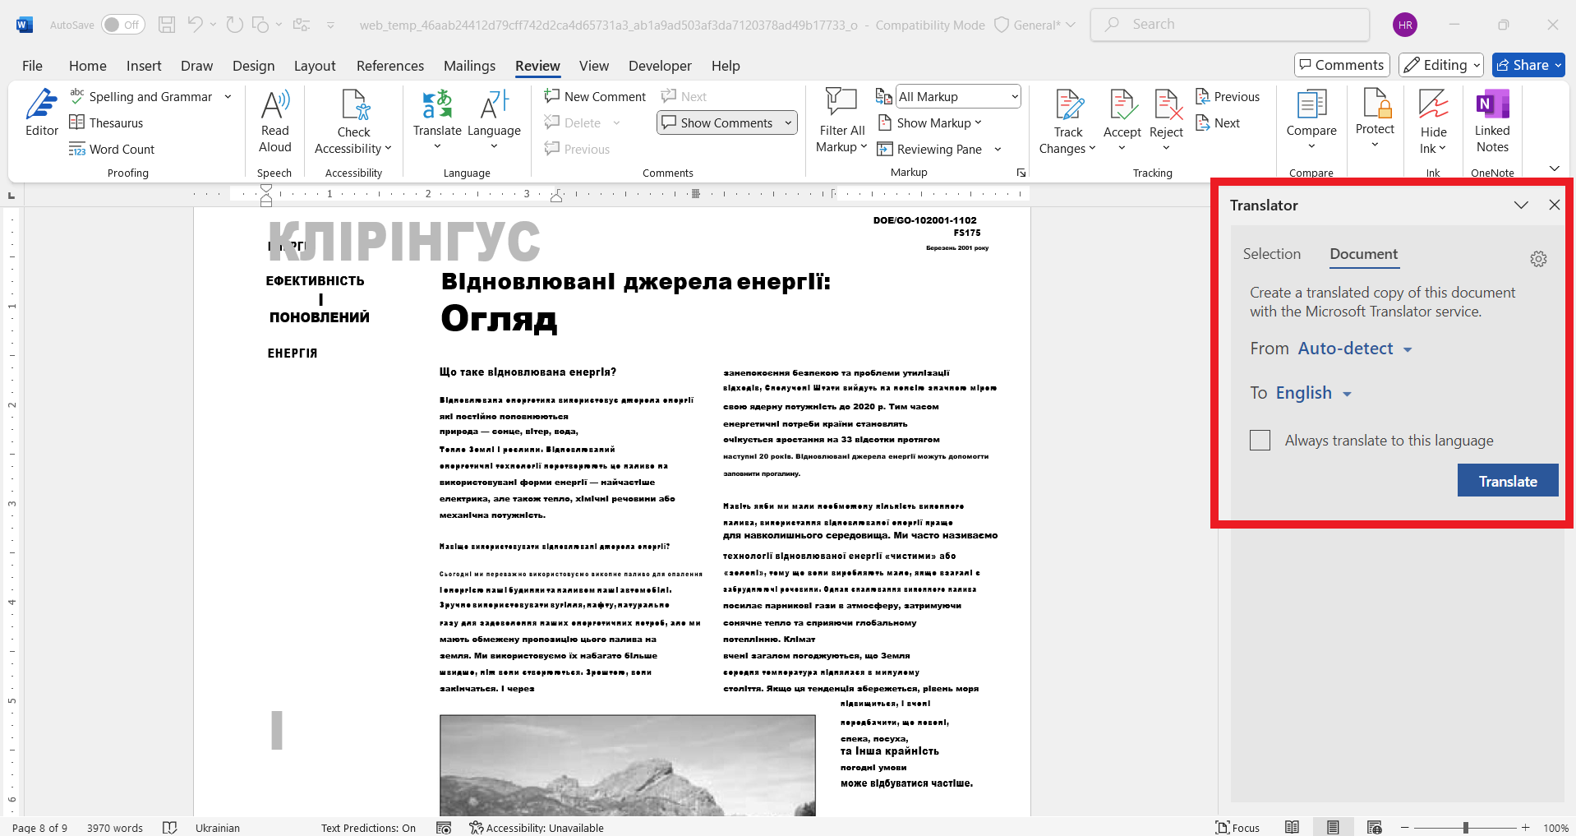This screenshot has width=1576, height=836.
Task: Open the File menu
Action: 33,66
